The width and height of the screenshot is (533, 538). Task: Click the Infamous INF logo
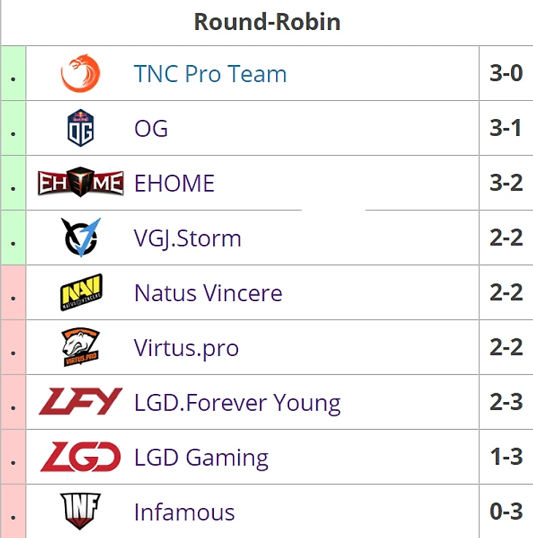tap(80, 512)
